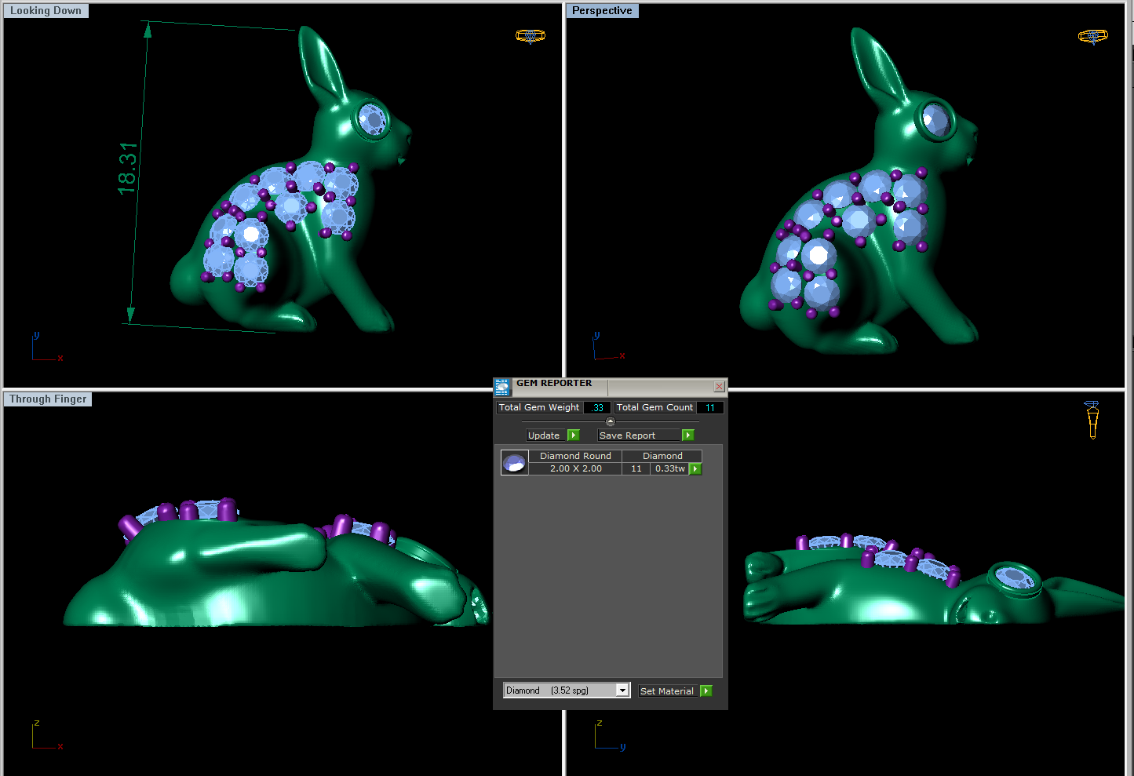Click the Total Gem Weight value field

(x=597, y=408)
